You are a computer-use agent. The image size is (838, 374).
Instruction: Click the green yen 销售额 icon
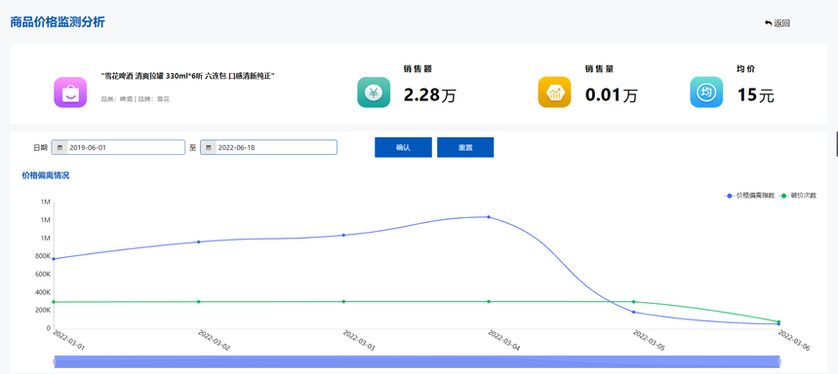pos(374,93)
